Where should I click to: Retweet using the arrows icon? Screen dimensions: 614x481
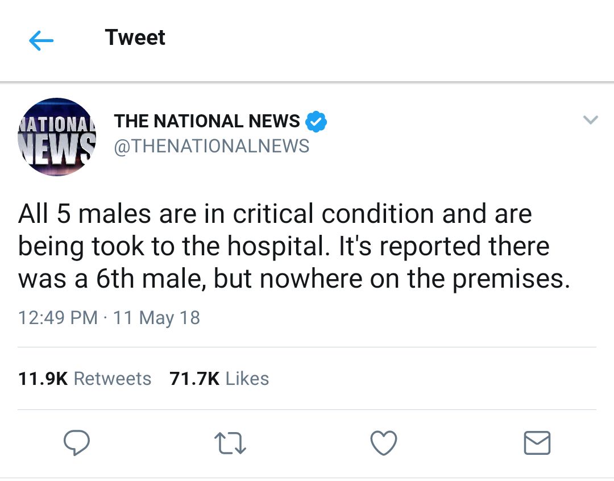coord(230,443)
